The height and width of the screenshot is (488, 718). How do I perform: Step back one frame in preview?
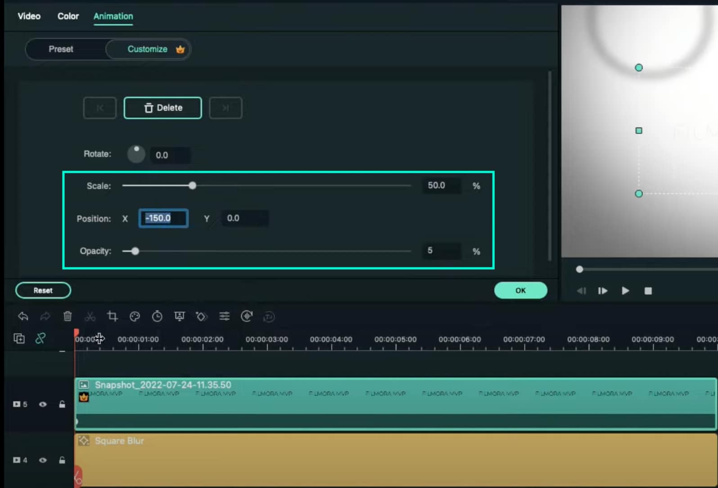click(x=581, y=291)
